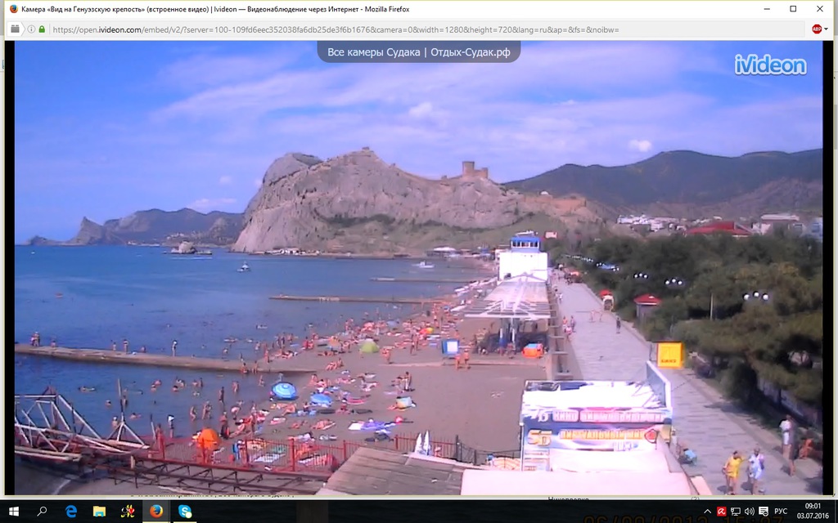Open Windows search from the taskbar
838x523 pixels.
coord(42,511)
